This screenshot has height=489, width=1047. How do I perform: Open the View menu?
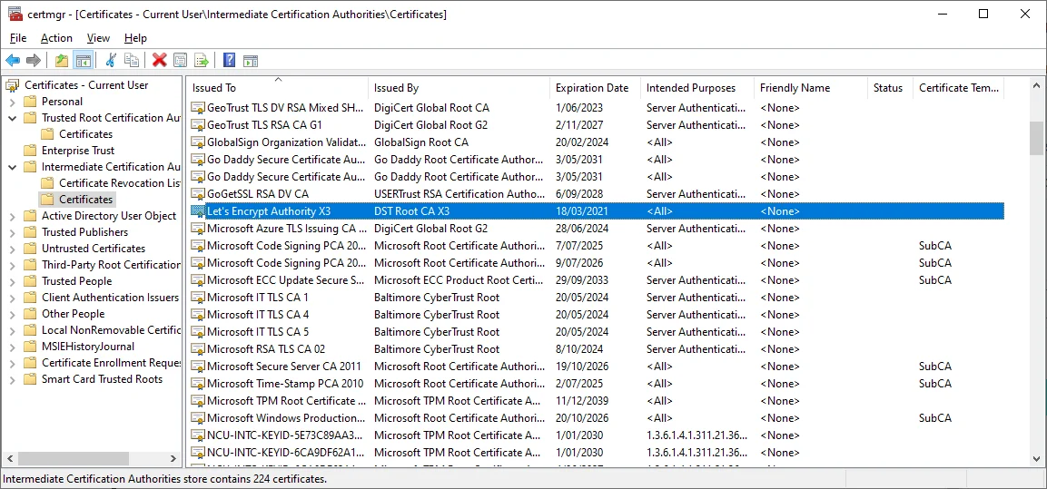[98, 38]
